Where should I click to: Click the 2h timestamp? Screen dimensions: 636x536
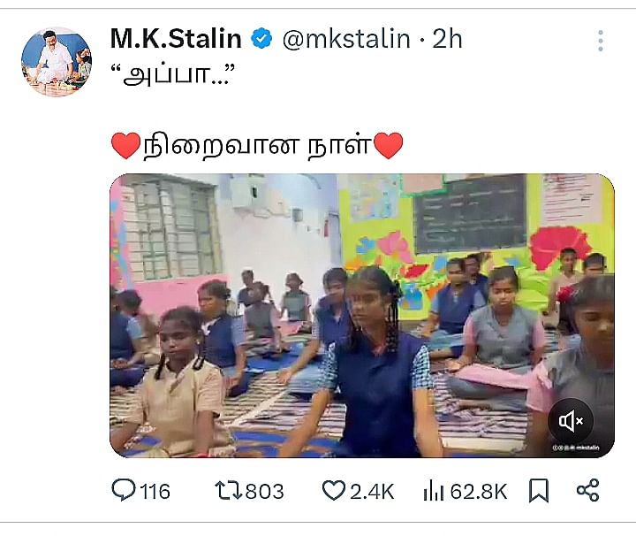(447, 40)
